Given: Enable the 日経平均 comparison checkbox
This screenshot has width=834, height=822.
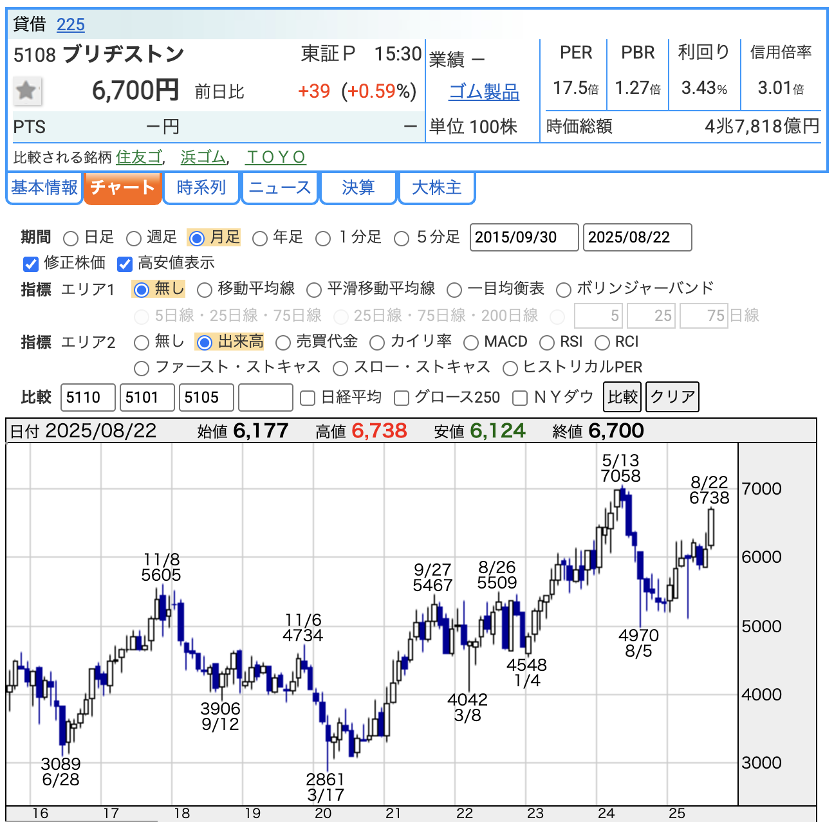Looking at the screenshot, I should tap(308, 399).
